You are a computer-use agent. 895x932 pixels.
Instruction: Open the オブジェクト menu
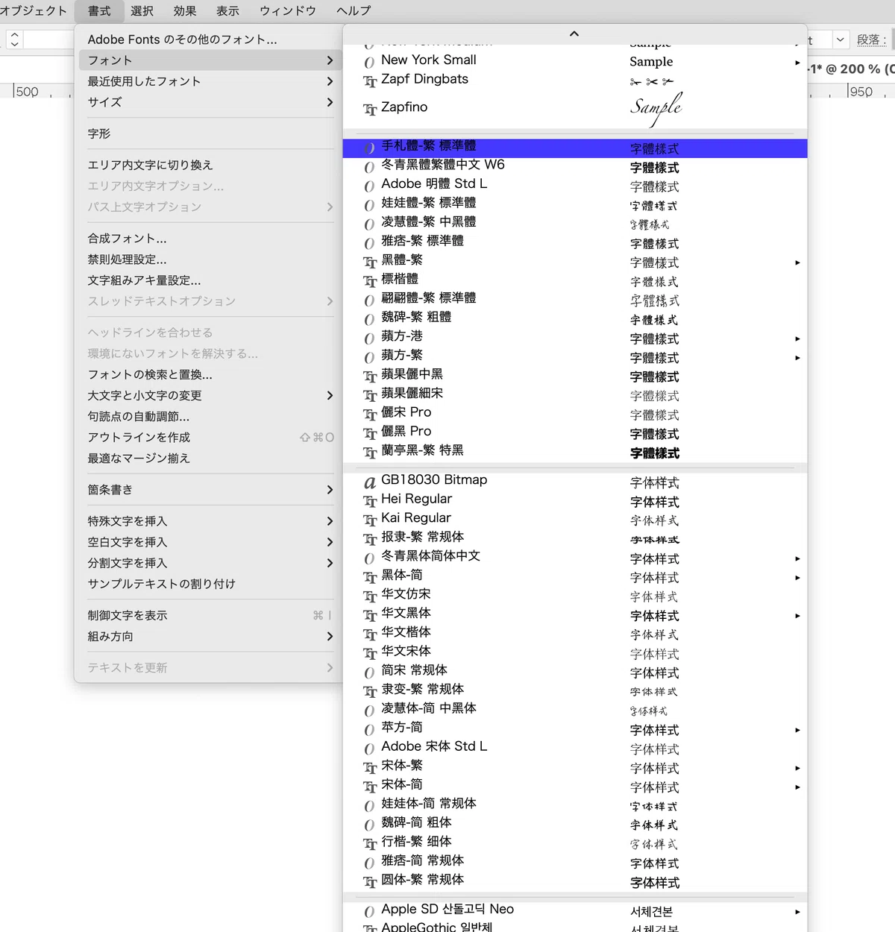[34, 10]
